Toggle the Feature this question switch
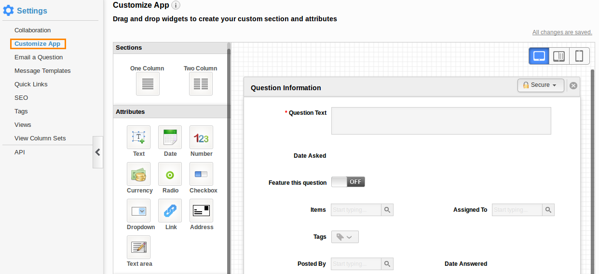The image size is (599, 274). tap(348, 182)
